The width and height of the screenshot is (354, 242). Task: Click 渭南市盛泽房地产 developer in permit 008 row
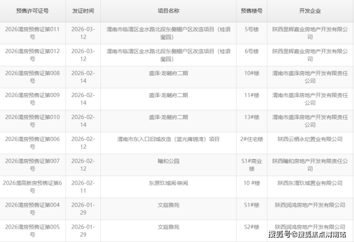(310, 77)
